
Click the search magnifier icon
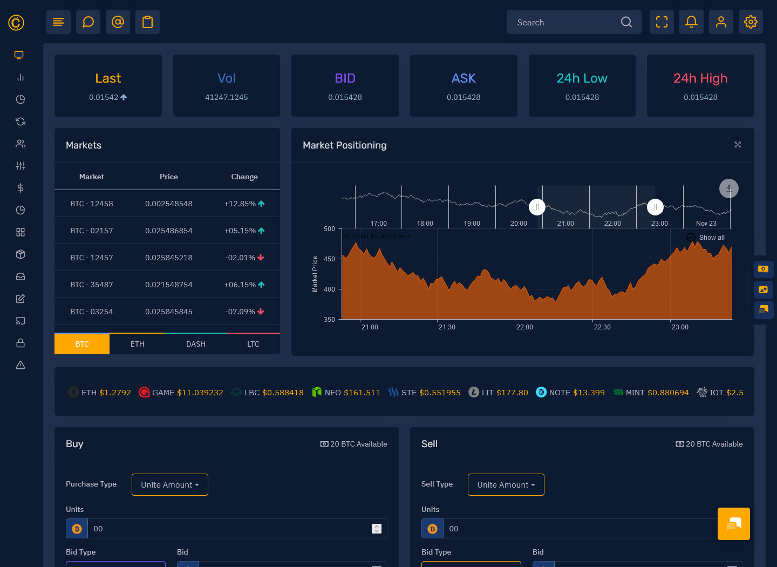[626, 22]
